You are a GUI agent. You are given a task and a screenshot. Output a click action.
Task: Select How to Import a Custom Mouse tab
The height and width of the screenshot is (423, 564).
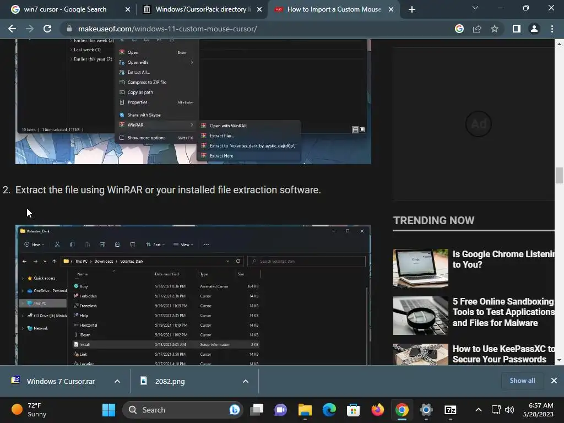[x=334, y=9]
